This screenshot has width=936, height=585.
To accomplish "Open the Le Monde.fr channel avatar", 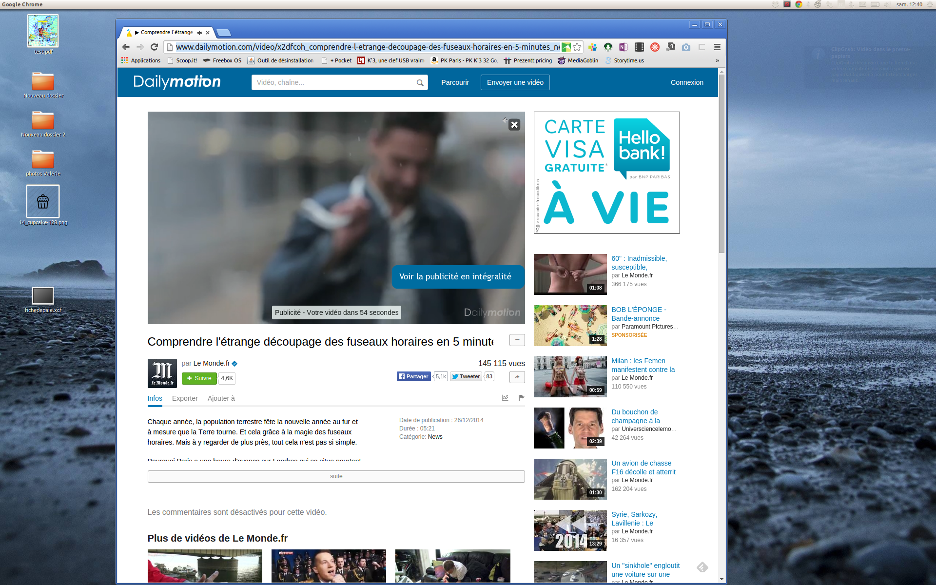I will tap(162, 373).
